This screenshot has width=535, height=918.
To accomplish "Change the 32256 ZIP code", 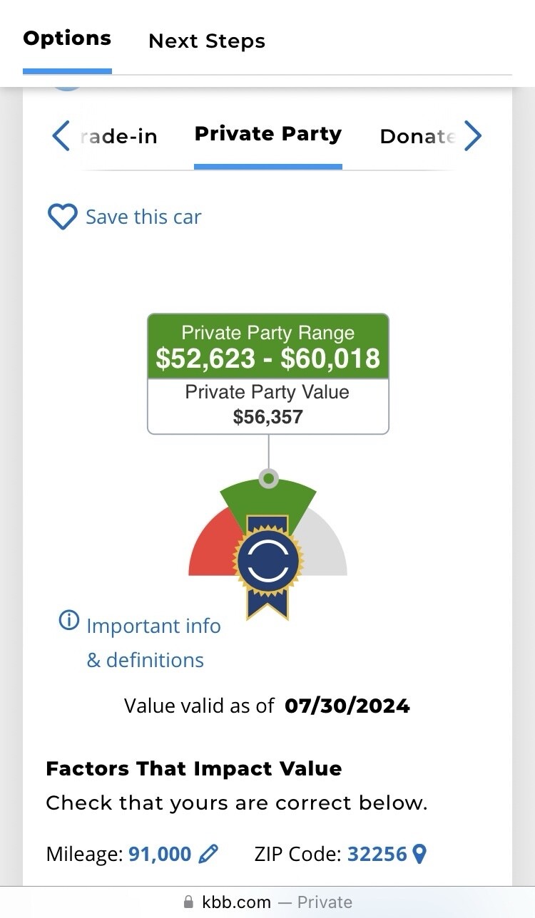I will [377, 853].
